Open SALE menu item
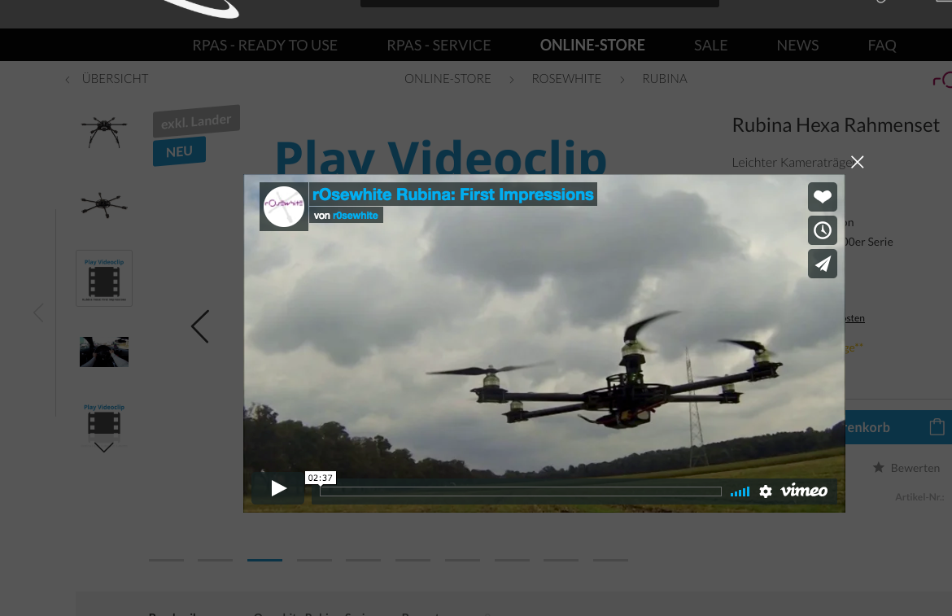 click(711, 45)
